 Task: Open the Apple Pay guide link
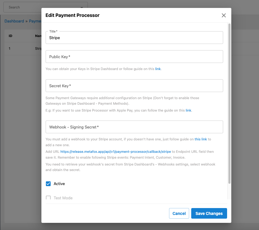[188, 111]
